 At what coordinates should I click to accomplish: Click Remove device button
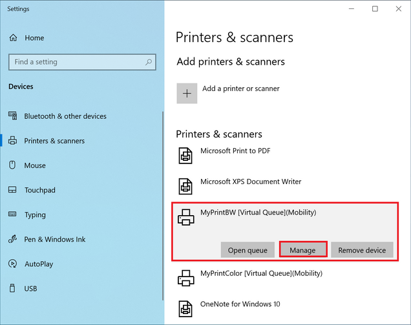click(362, 250)
